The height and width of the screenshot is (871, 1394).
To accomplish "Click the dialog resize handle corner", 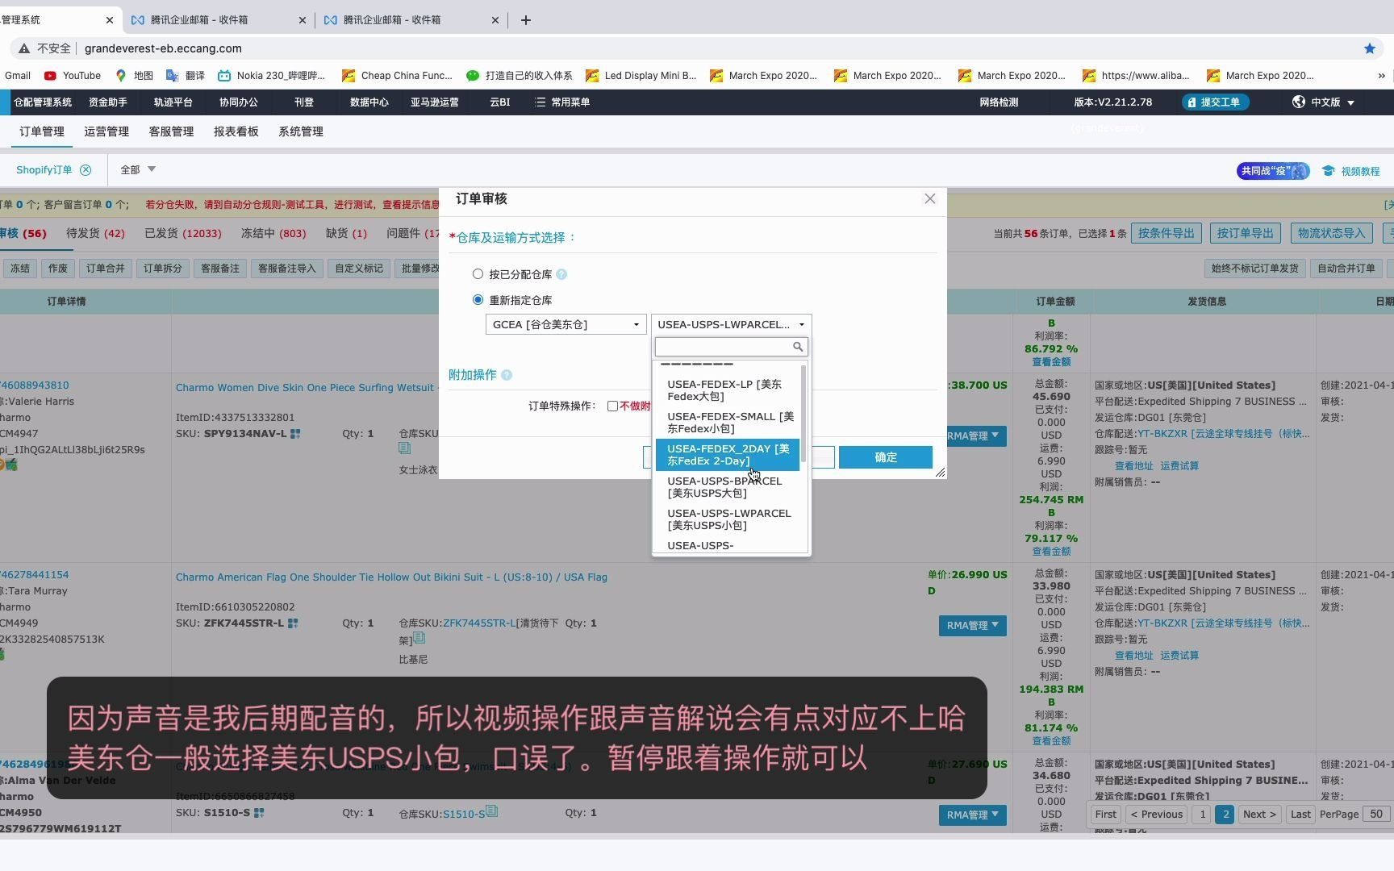I will pyautogui.click(x=940, y=473).
